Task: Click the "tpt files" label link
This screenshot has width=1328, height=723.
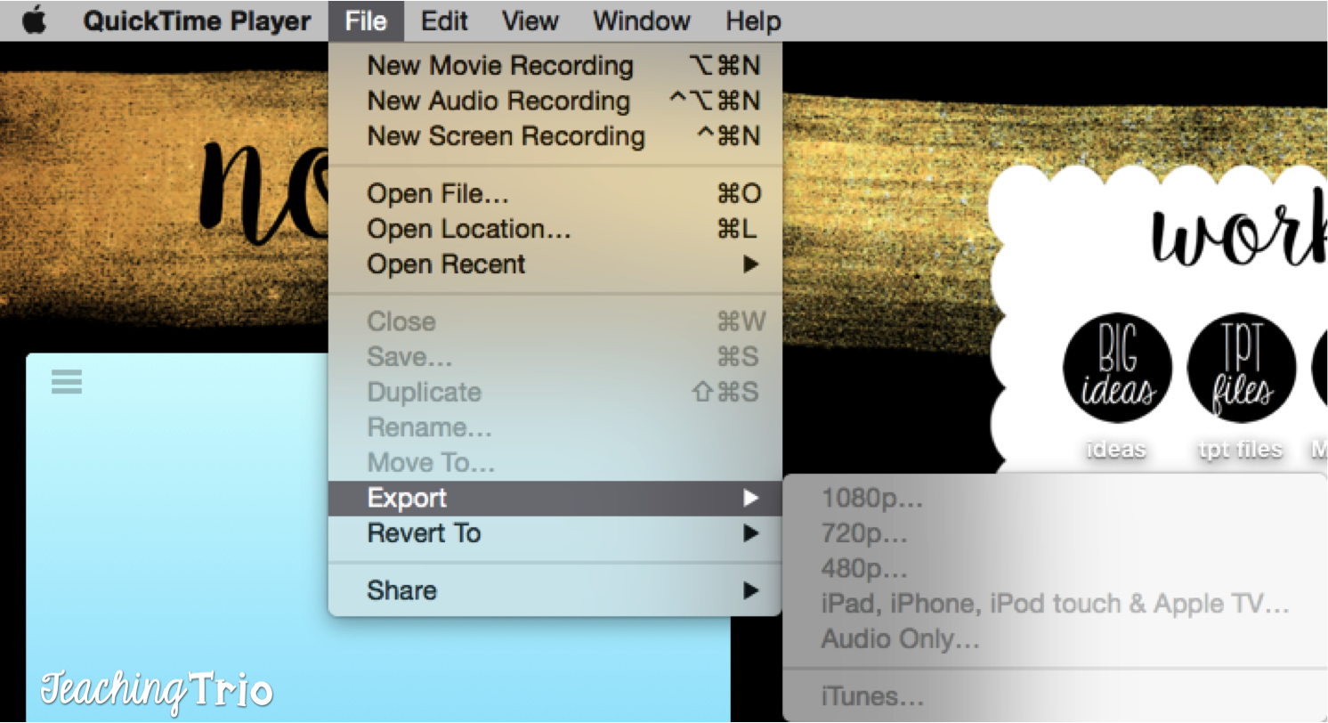Action: pyautogui.click(x=1241, y=450)
